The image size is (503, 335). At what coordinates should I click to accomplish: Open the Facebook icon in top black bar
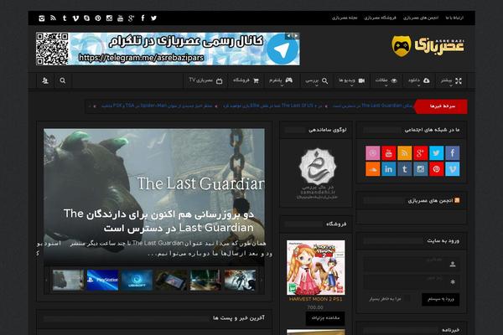pyautogui.click(x=143, y=18)
